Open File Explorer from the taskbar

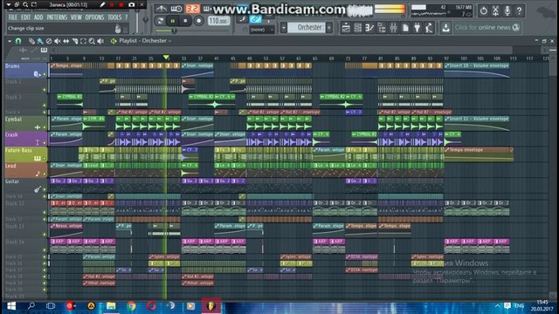point(111,306)
